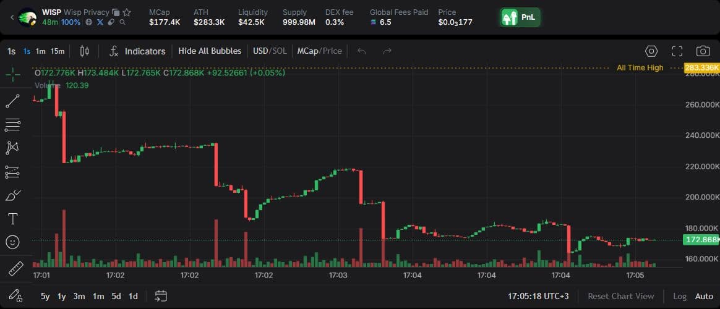
Task: Select the highlighted 1s timeframe
Action: (x=27, y=51)
